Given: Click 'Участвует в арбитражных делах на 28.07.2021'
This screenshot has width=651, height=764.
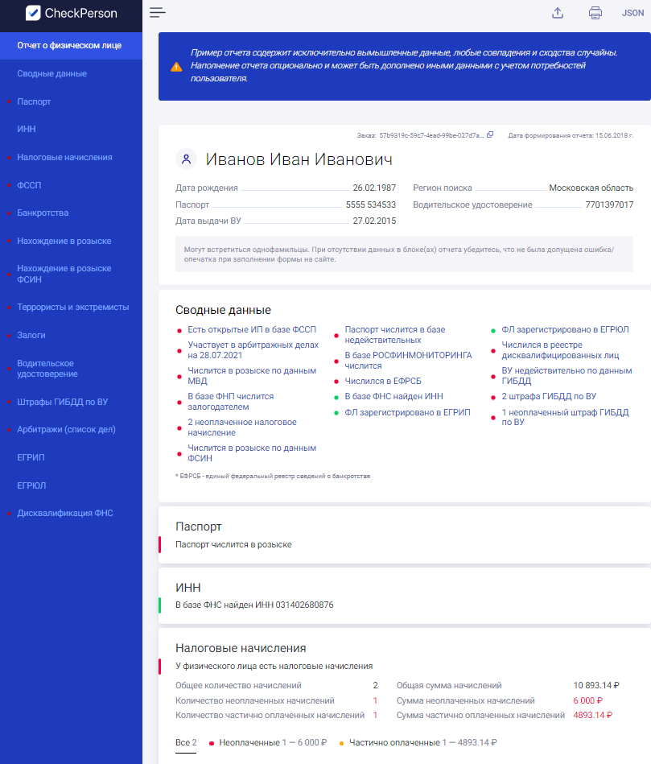Looking at the screenshot, I should point(253,350).
